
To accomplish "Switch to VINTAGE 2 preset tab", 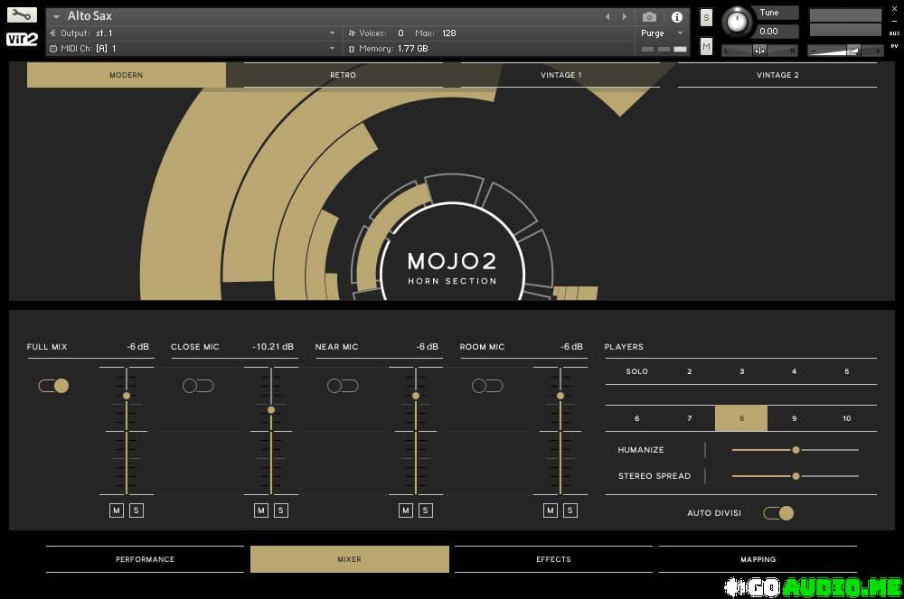I will 777,76.
